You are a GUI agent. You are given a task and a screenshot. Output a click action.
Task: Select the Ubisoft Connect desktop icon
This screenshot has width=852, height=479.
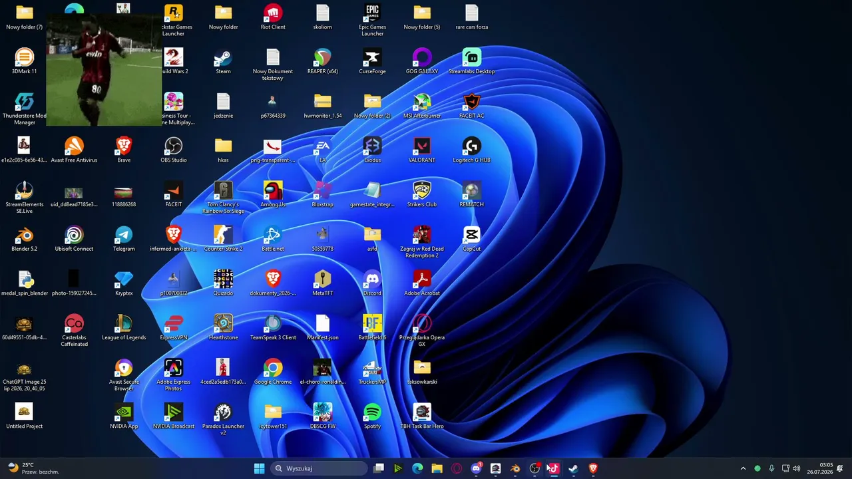74,239
